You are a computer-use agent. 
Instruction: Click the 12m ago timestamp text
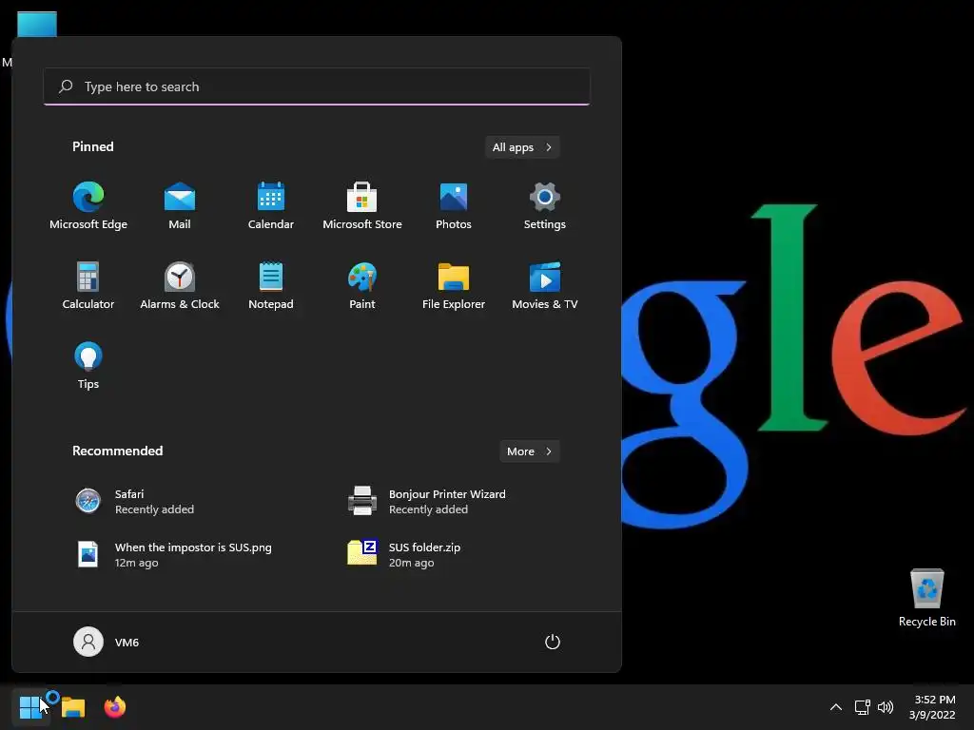pos(137,563)
